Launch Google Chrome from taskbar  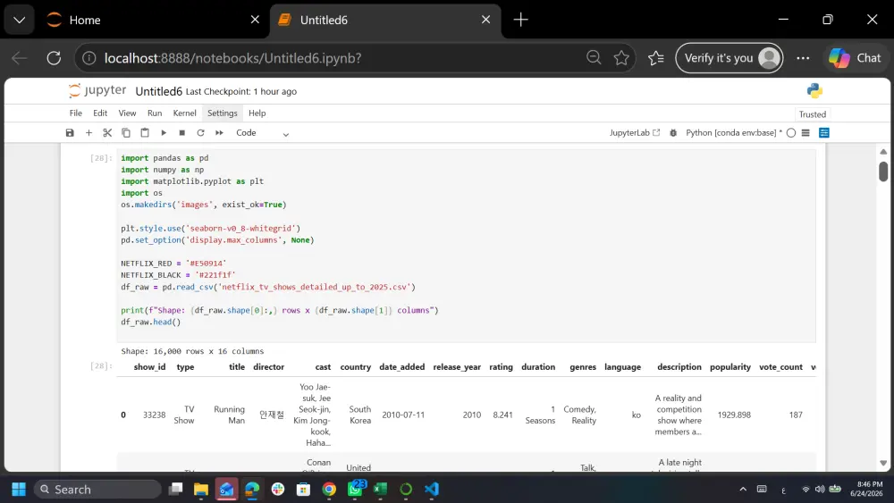tap(329, 490)
